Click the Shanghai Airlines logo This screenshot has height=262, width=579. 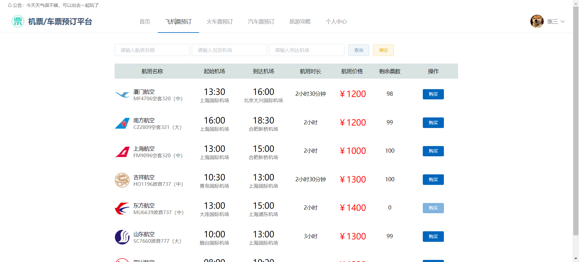click(122, 152)
